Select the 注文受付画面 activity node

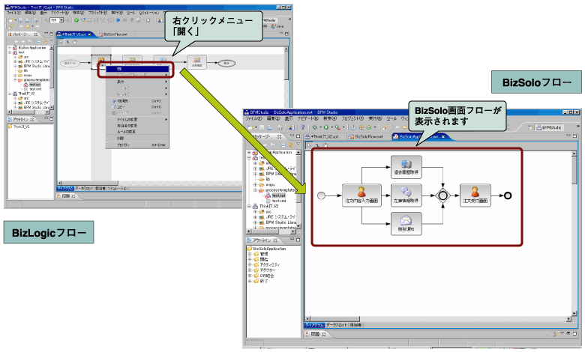click(x=475, y=195)
